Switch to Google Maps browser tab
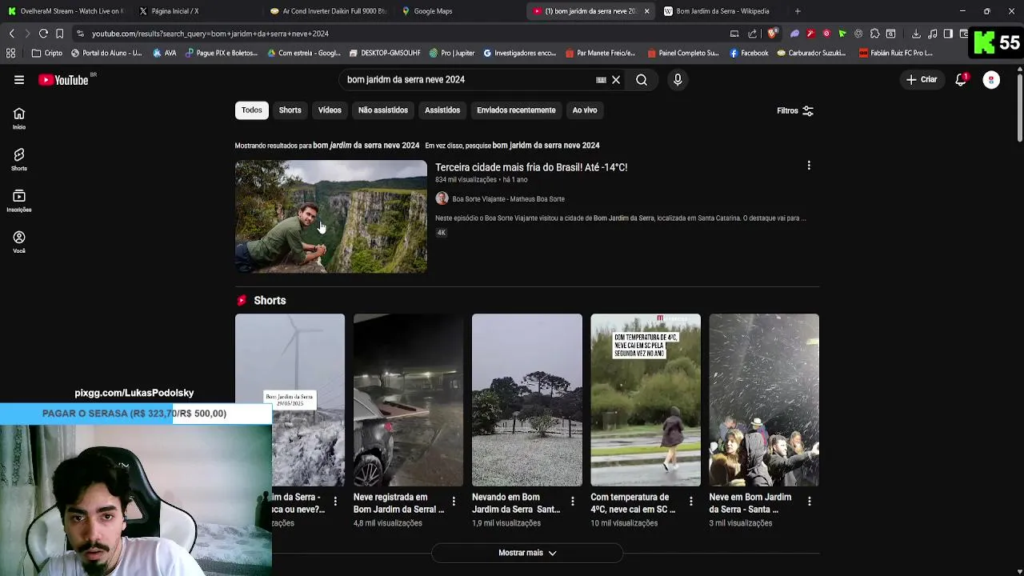Screen dimensions: 1024x576 point(458,11)
